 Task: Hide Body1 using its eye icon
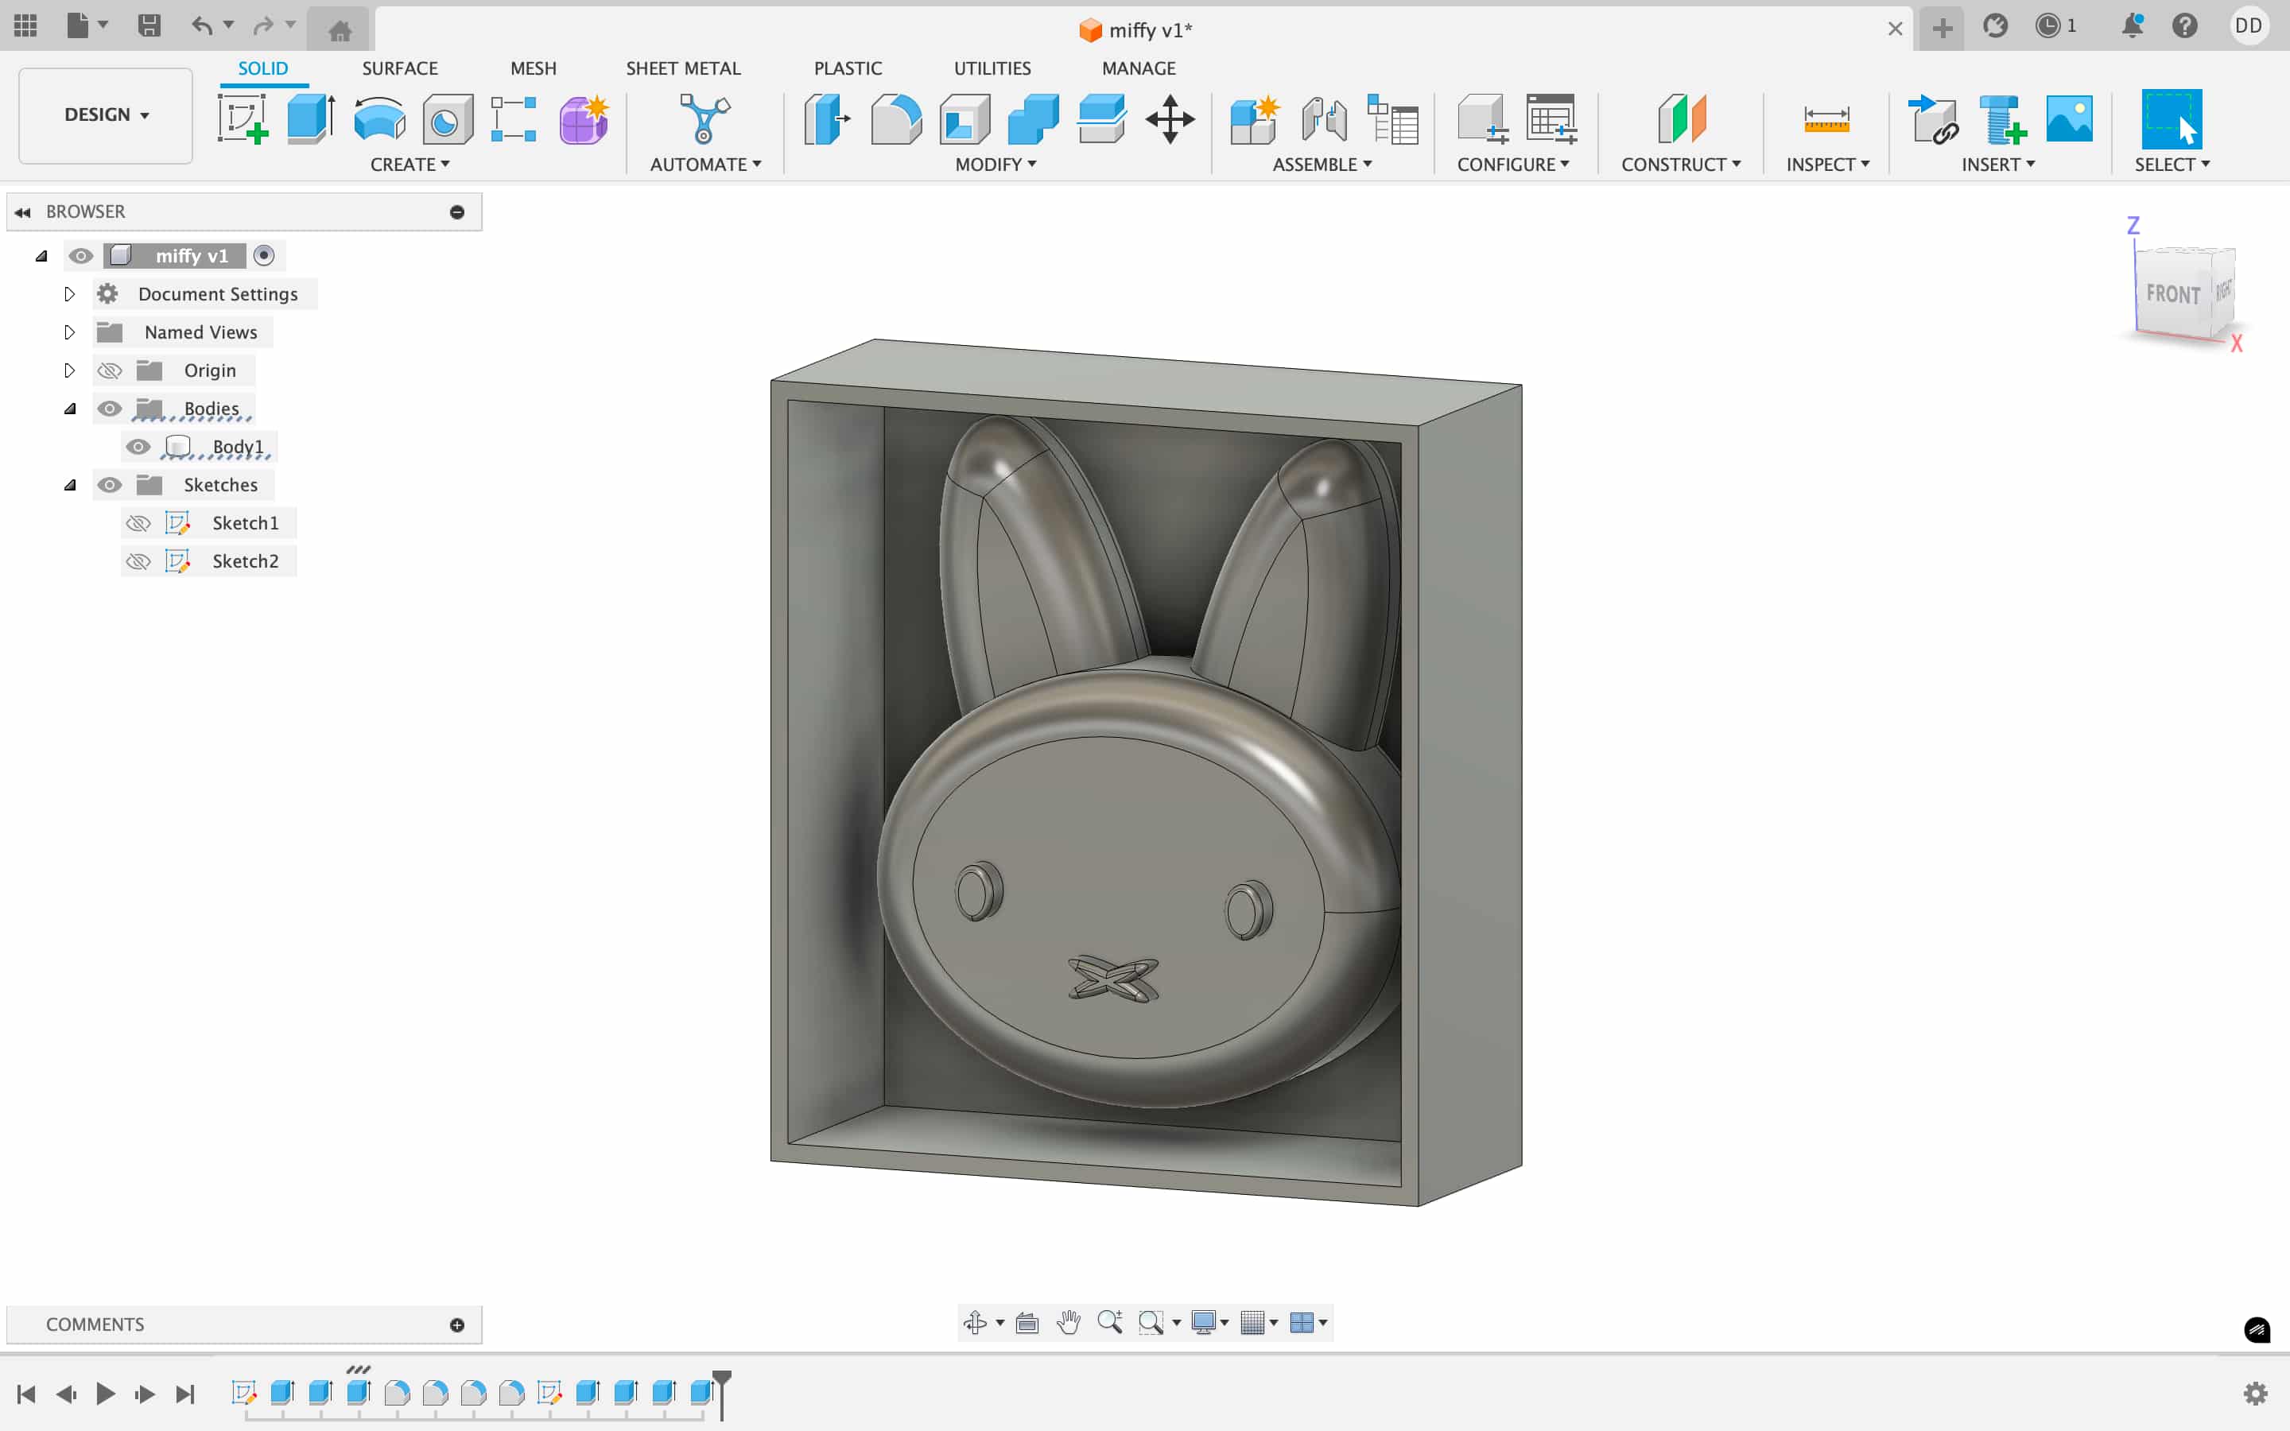[138, 447]
